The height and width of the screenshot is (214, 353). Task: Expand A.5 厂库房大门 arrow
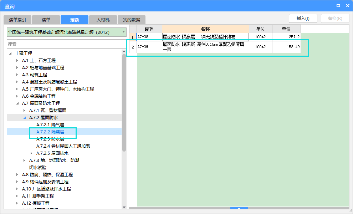click(17, 89)
